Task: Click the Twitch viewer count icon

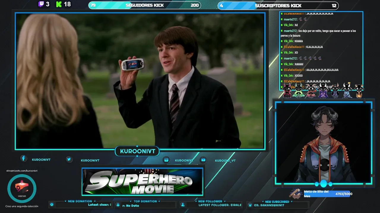Action: (41, 4)
